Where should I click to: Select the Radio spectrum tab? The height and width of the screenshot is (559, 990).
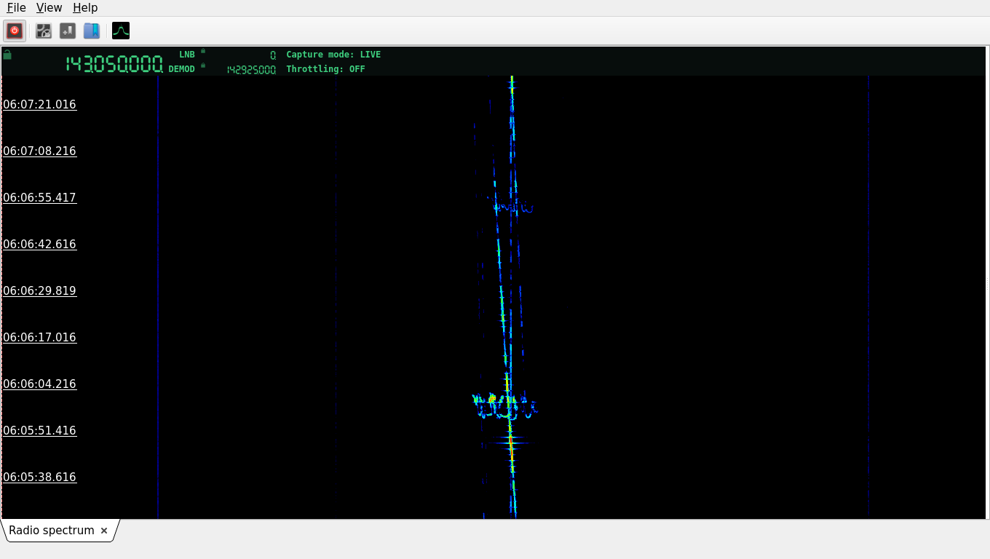coord(52,531)
